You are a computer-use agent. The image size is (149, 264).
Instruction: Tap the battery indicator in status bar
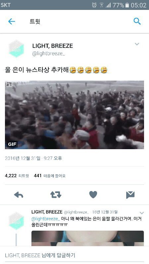127,5
